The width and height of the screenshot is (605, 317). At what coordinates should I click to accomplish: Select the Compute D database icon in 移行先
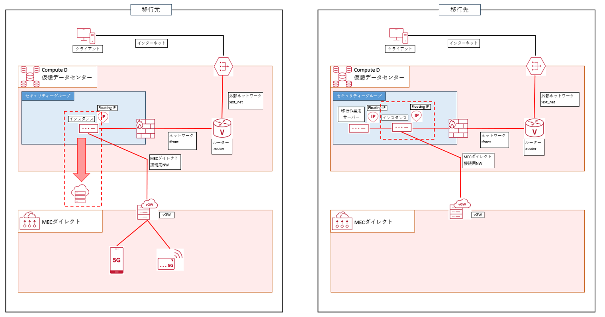pyautogui.click(x=342, y=76)
